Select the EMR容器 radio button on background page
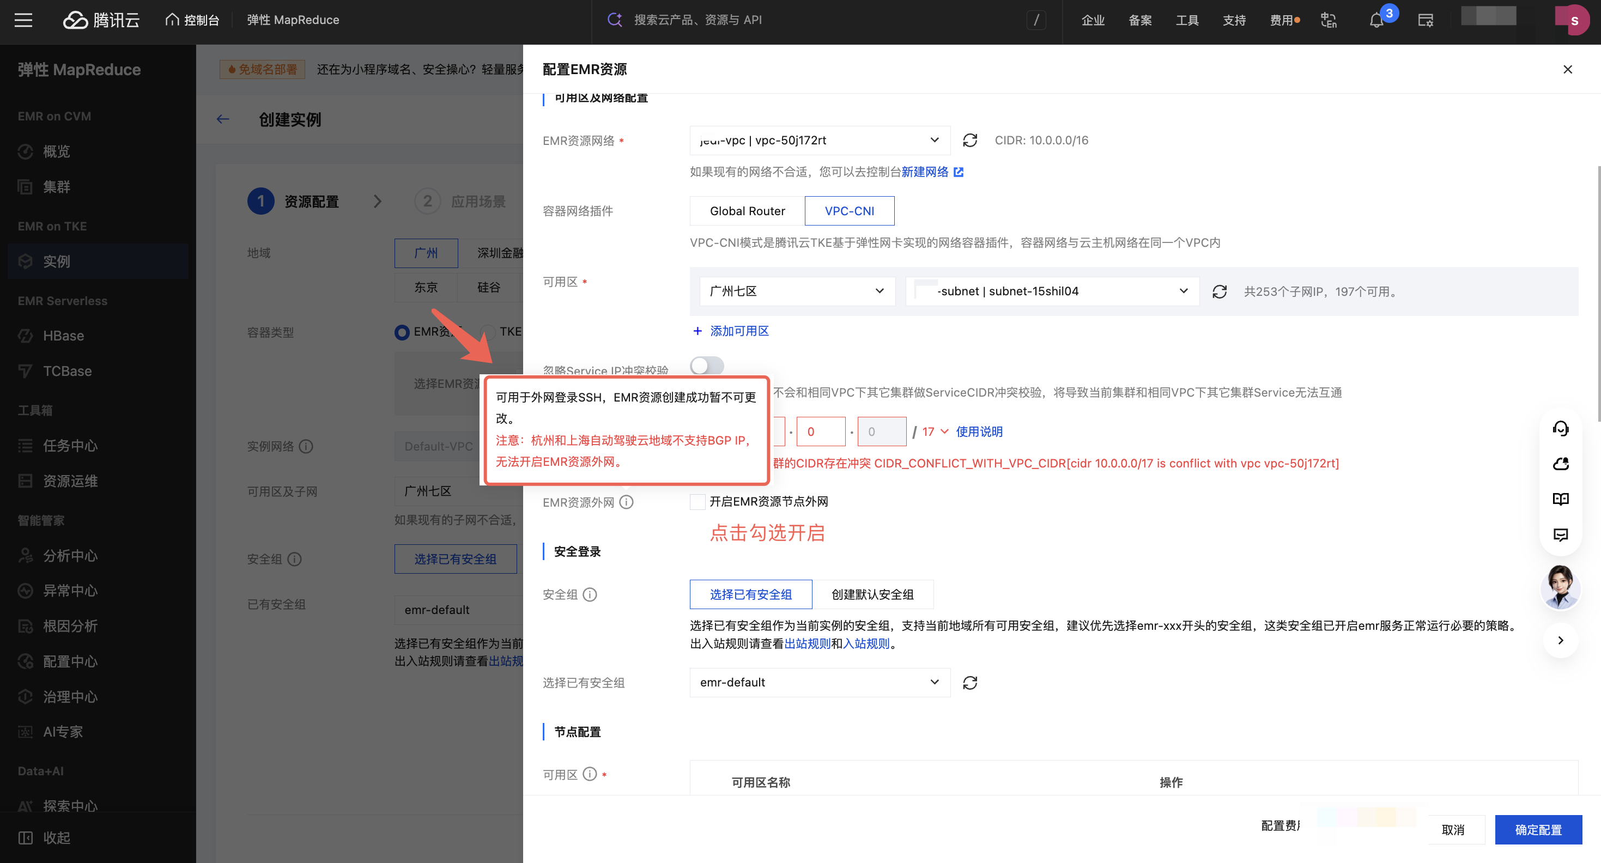Screen dimensions: 1601x863 tap(402, 332)
